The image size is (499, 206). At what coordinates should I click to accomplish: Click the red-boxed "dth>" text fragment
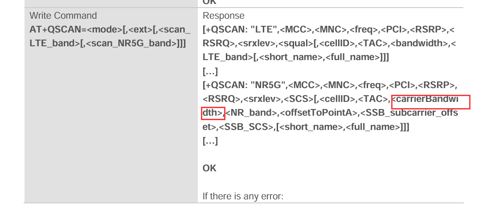pyautogui.click(x=213, y=113)
